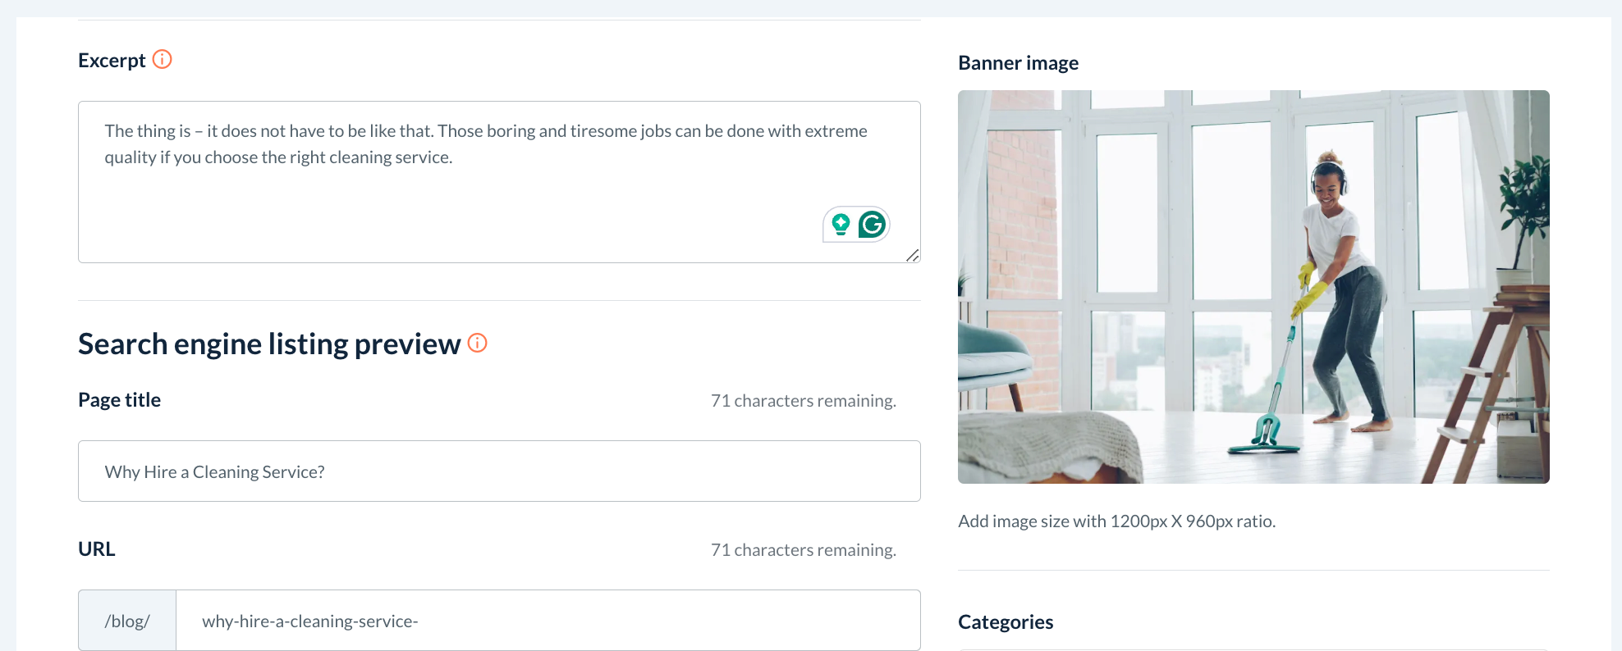Click the green Grammarly G icon
The width and height of the screenshot is (1622, 651).
pos(872,224)
